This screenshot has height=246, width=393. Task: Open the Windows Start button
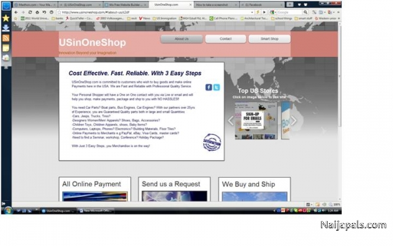(x=8, y=211)
